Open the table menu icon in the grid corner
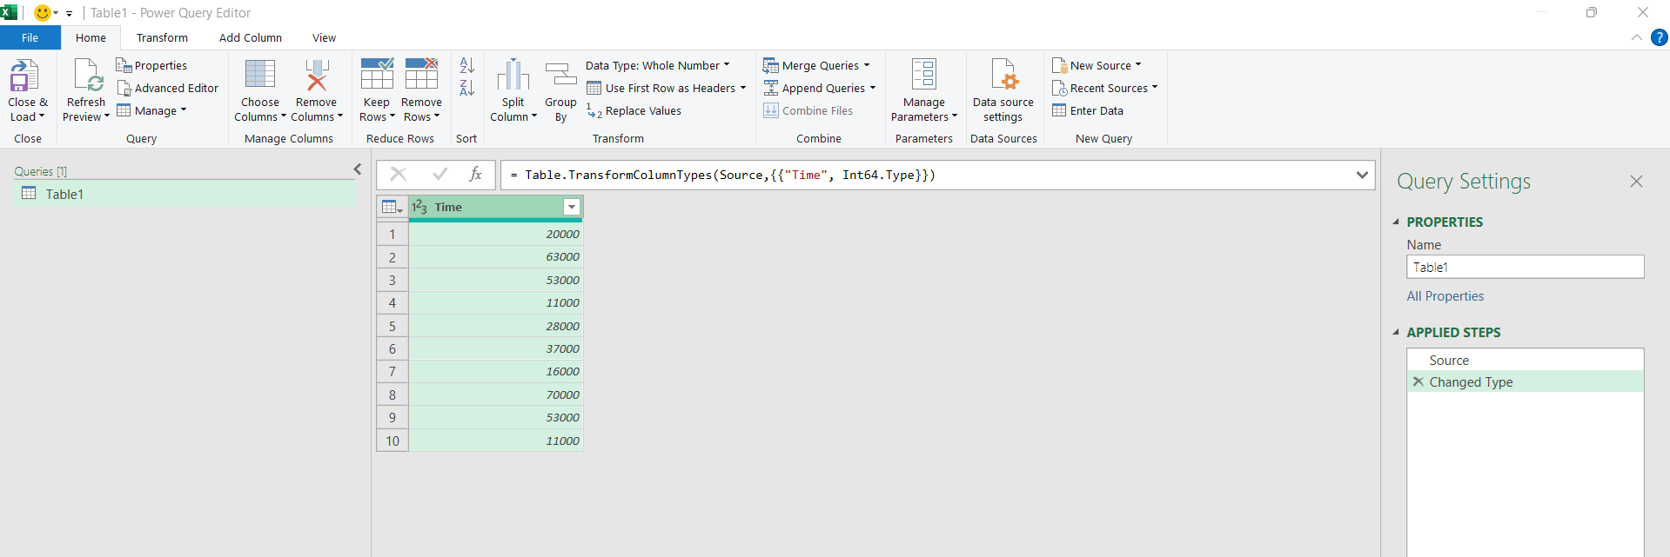Screen dimensions: 1670x557 pos(392,207)
